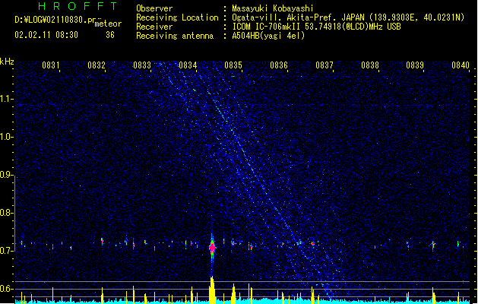Viewport: 478px width, 304px height.
Task: Click the 0835 time marker
Action: (233, 65)
